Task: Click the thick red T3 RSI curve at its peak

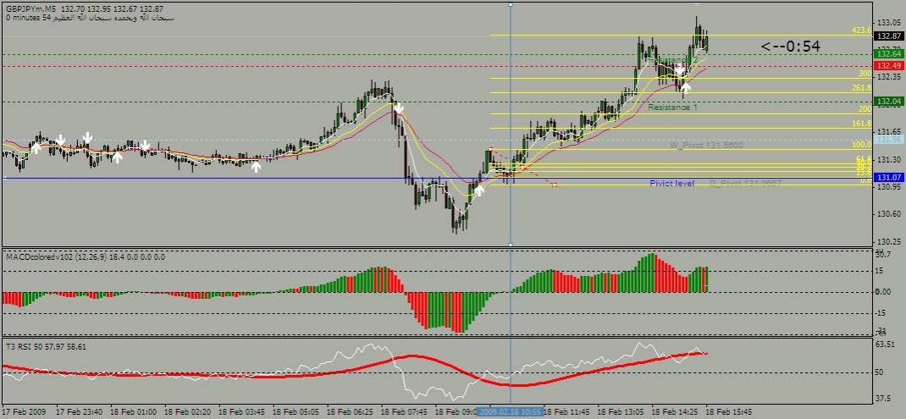Action: (411, 356)
